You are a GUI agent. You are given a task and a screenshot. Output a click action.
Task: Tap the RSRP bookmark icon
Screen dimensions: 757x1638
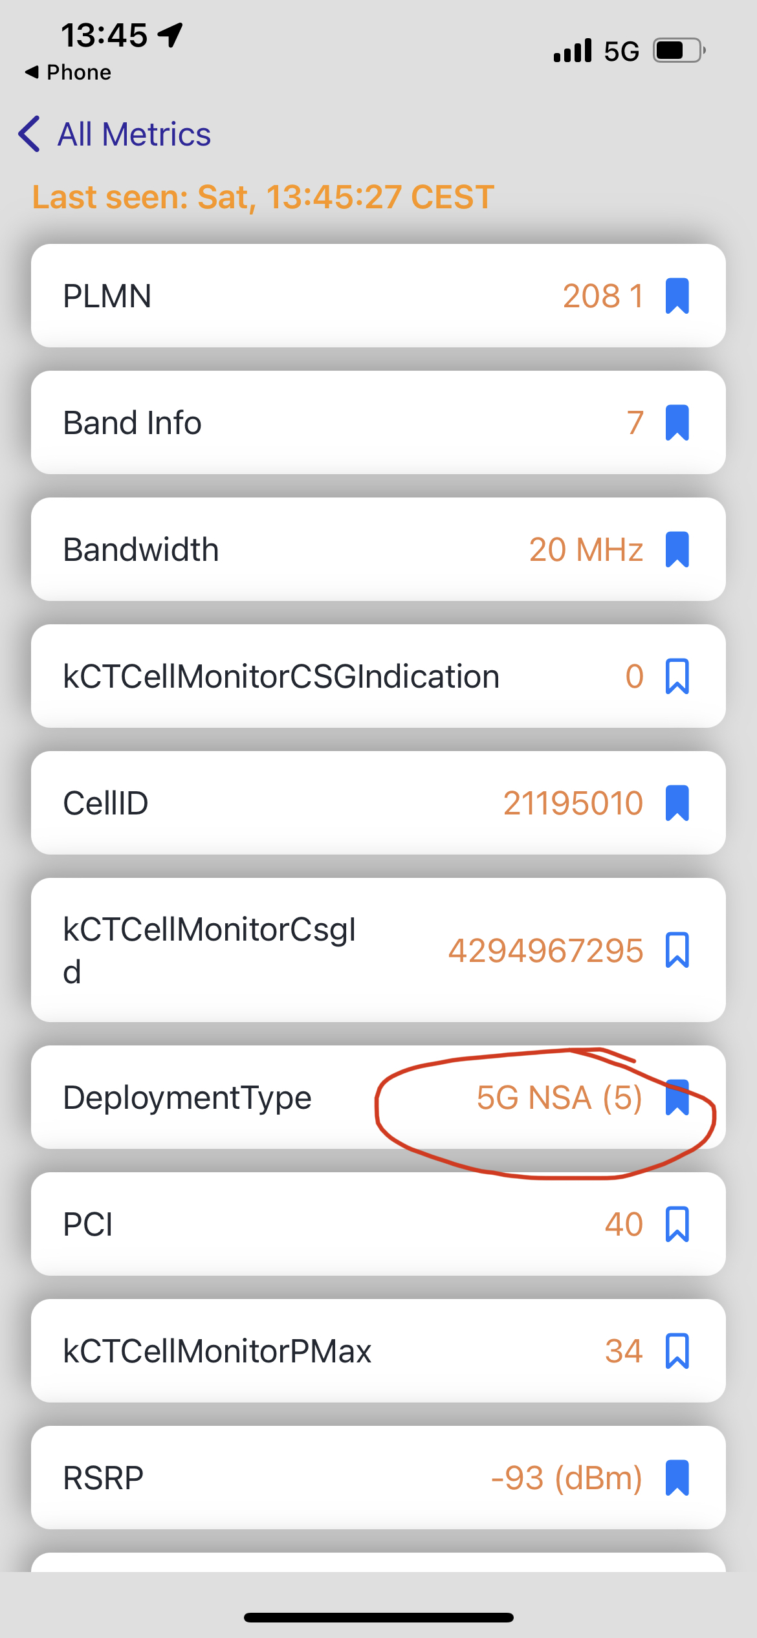677,1478
